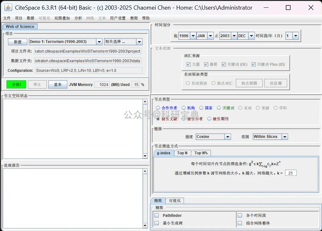Viewport: 322px width, 231px height.
Task: Click the JVM Memory 1024 field
Action: click(102, 85)
